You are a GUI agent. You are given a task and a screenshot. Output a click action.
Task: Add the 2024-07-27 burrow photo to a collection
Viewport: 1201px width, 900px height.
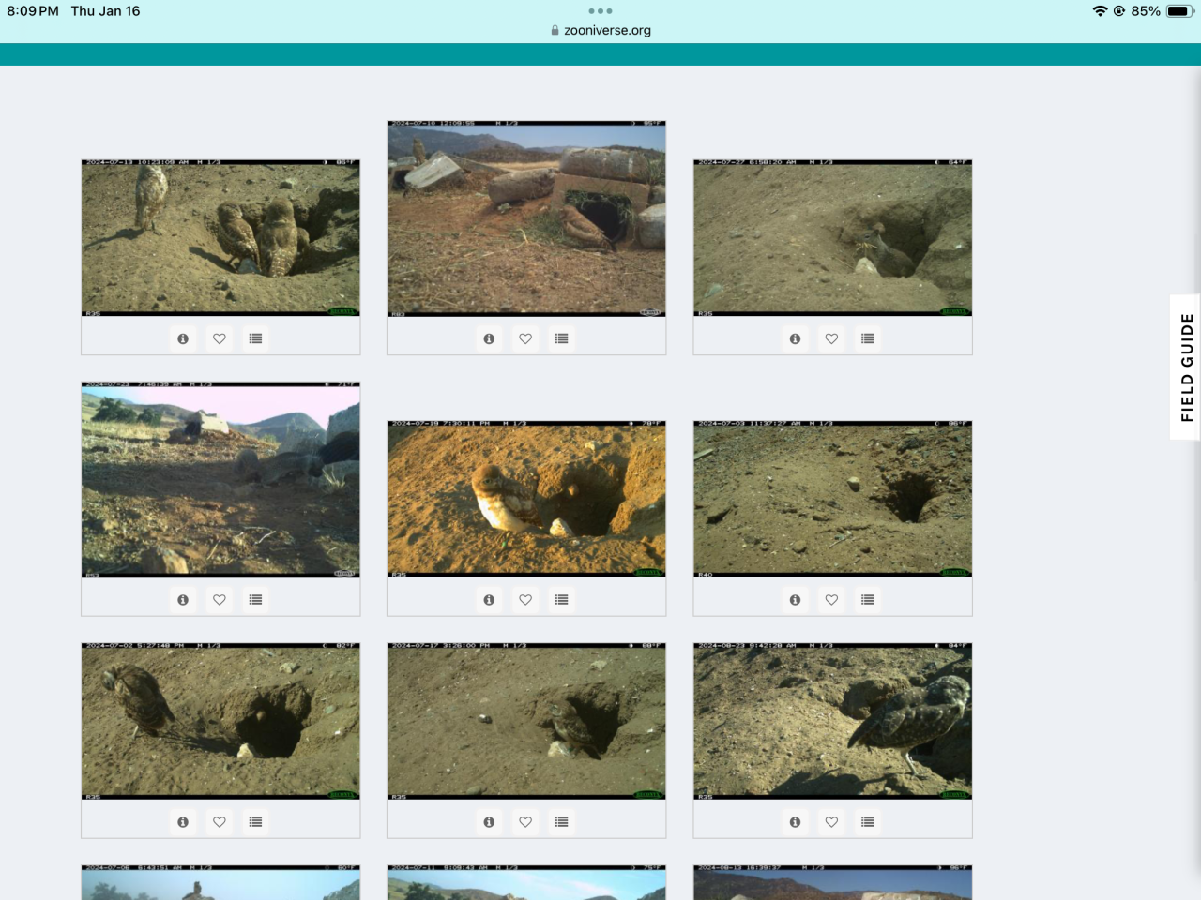tap(867, 338)
